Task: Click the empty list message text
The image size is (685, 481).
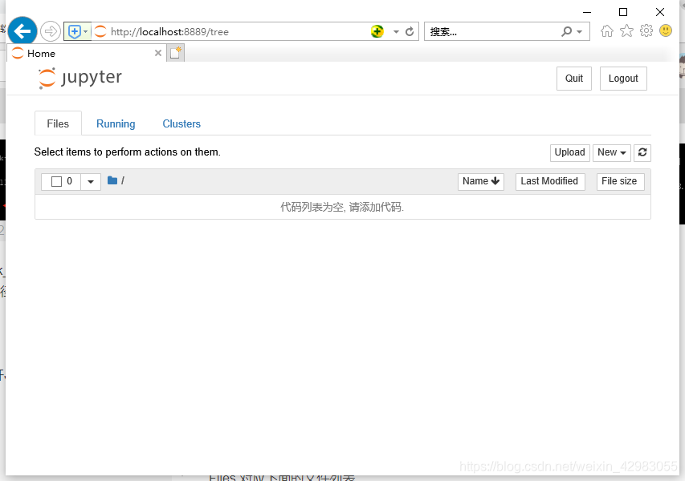Action: [342, 207]
